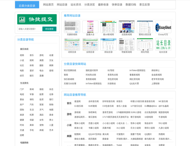190x146 pixels.
Task: Click the 小说 row heading
Action: [x=69, y=125]
